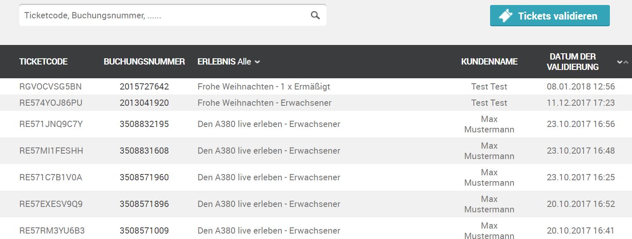Click the BUCHUNGSNUMMER column header
Screen dimensions: 632x239
[x=144, y=62]
